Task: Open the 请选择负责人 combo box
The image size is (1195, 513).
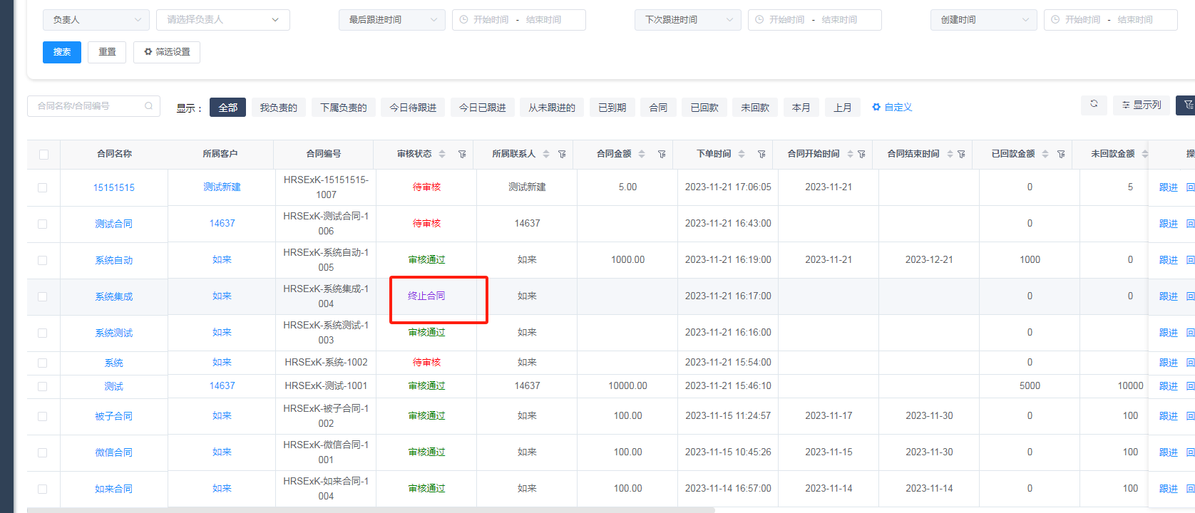Action: click(x=222, y=20)
